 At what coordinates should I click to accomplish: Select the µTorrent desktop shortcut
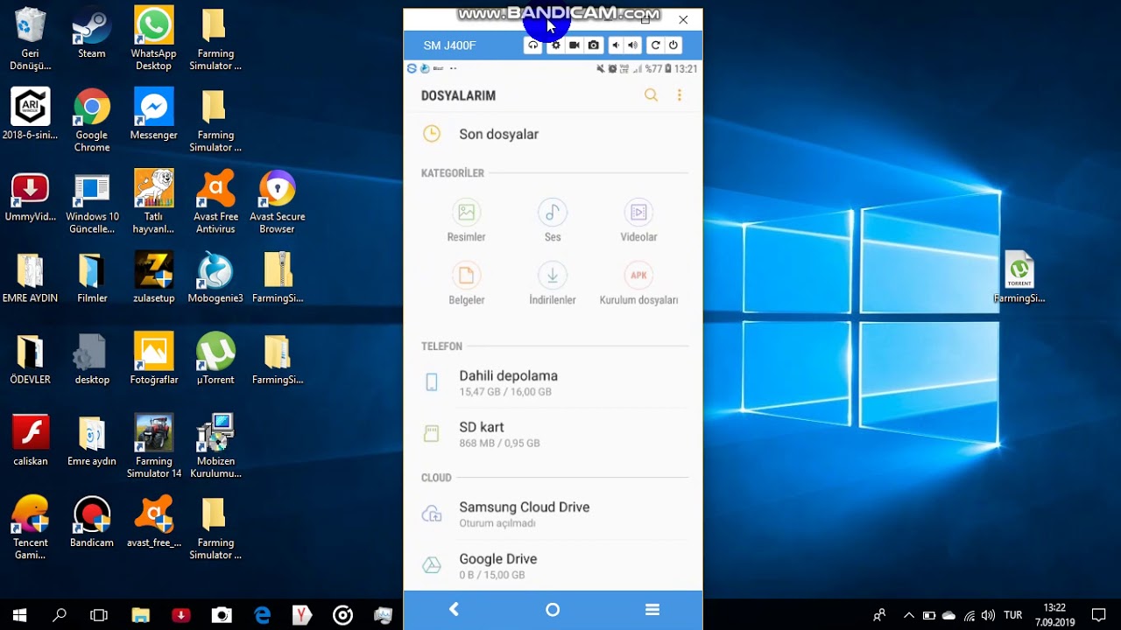tap(215, 359)
